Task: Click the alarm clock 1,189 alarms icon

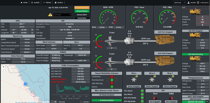Action: click(198, 3)
